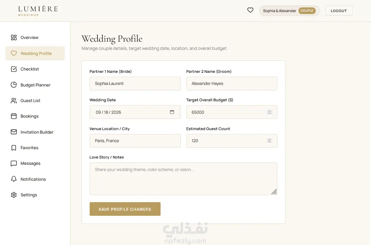The width and height of the screenshot is (371, 245).
Task: Click the Overview grid icon
Action: pos(14,37)
